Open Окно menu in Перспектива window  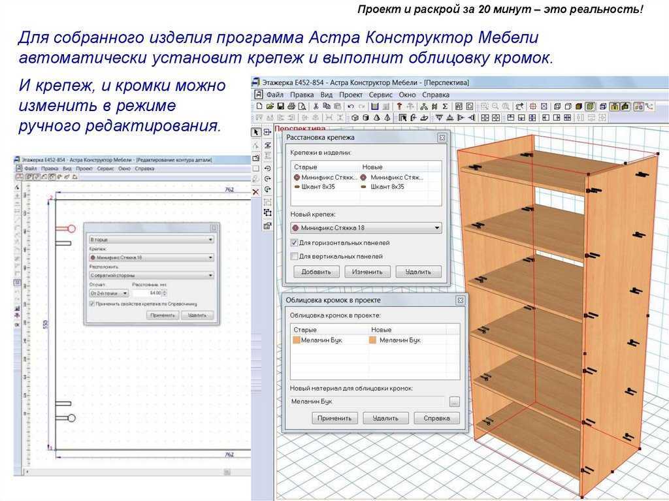pyautogui.click(x=407, y=95)
